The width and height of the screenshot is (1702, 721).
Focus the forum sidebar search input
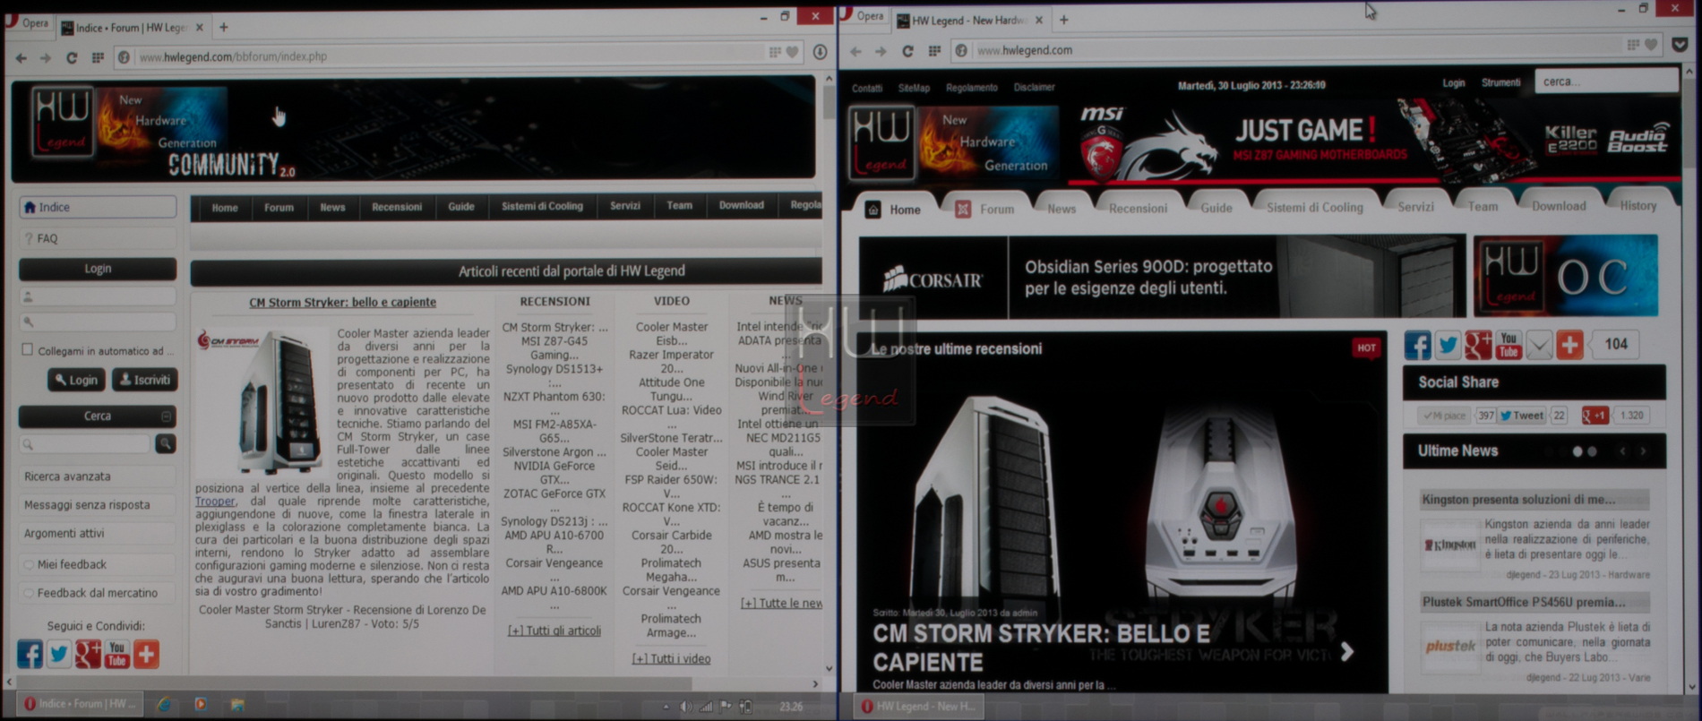pos(85,443)
